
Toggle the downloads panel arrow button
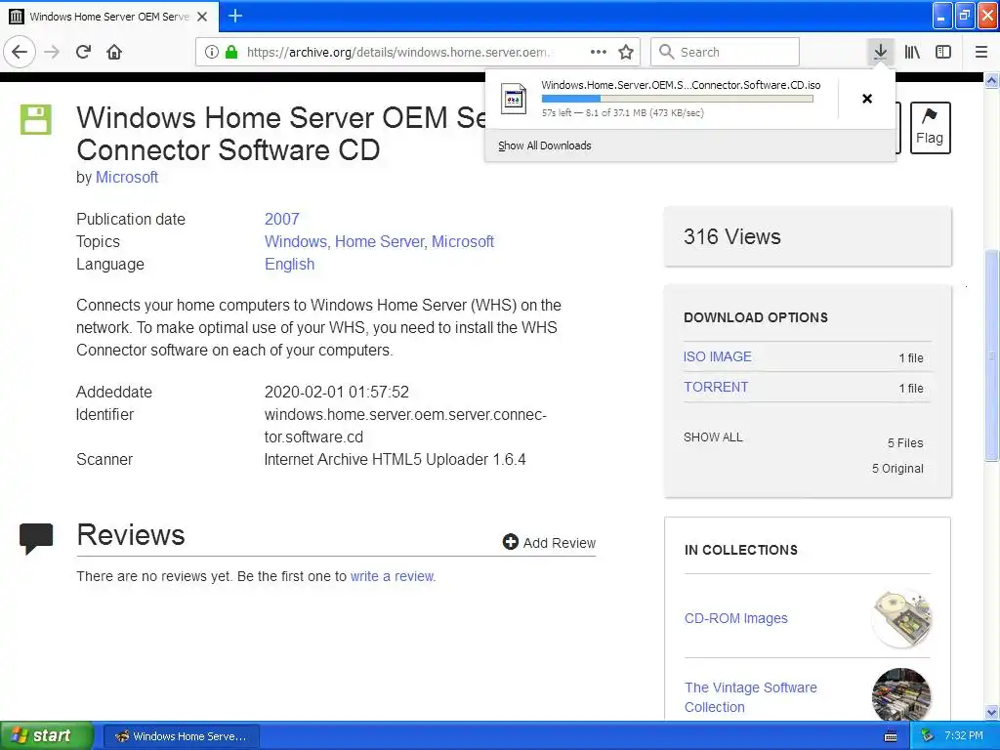point(880,52)
